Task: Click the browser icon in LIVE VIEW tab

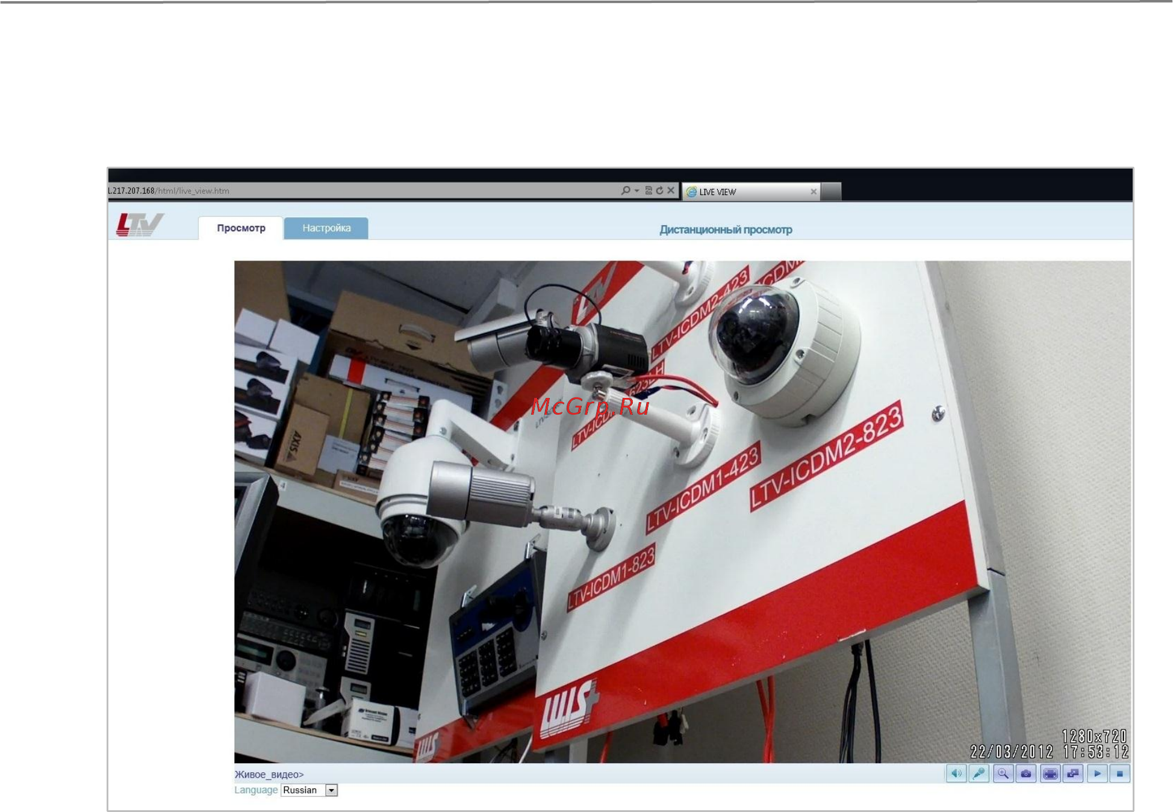Action: click(692, 192)
